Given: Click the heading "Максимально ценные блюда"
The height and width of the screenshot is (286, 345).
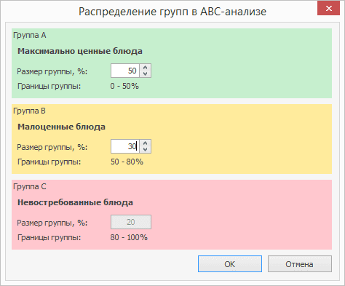Looking at the screenshot, I should pos(80,51).
